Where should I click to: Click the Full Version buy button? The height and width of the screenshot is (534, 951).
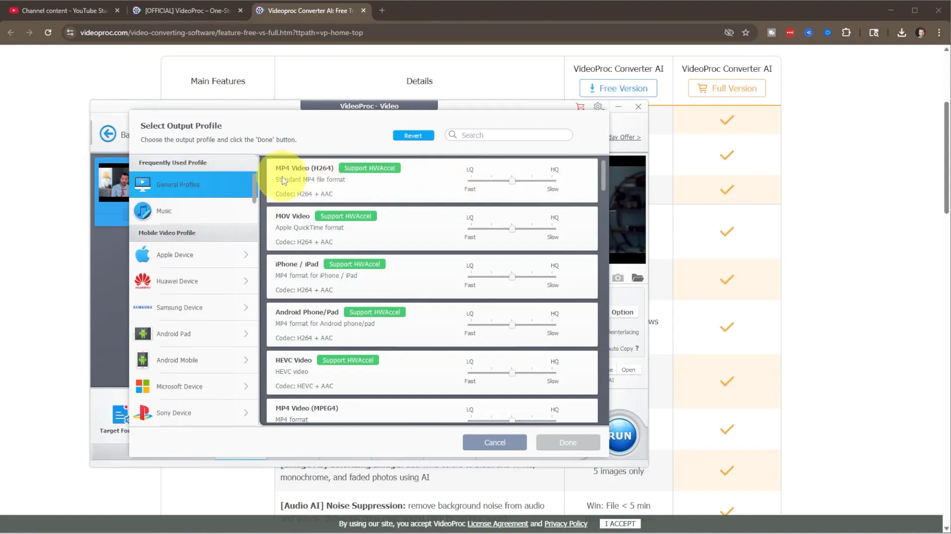[x=727, y=88]
